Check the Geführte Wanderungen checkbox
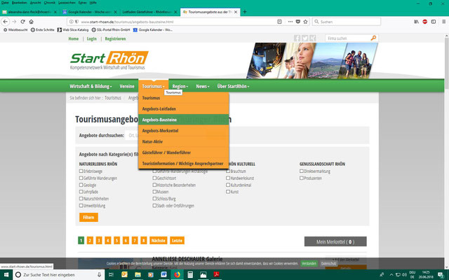The image size is (449, 280). 81,178
